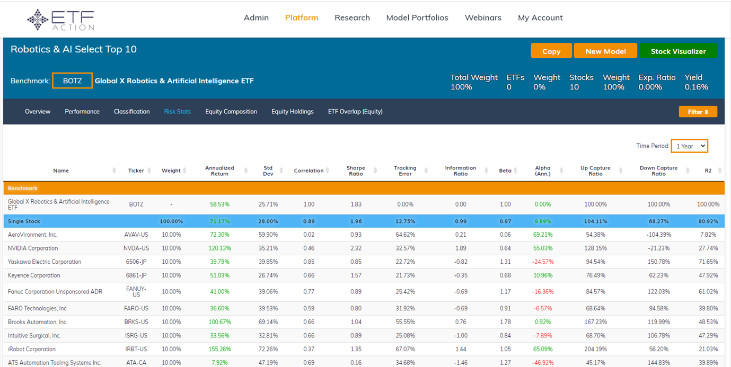Switch to the Classification tab
The image size is (731, 367).
click(131, 112)
